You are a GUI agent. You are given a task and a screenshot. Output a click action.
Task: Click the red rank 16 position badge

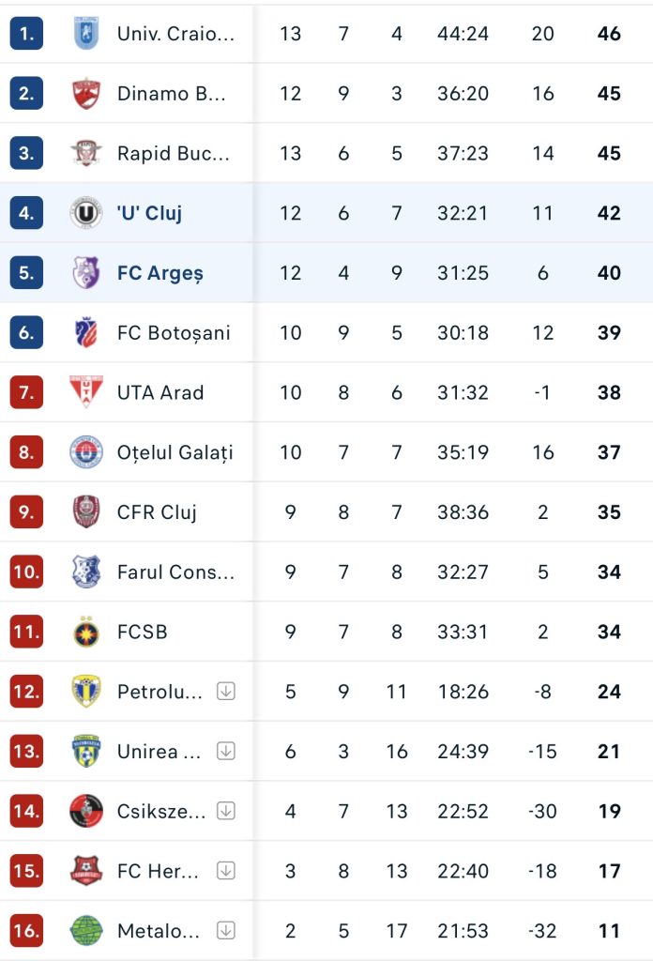(26, 930)
